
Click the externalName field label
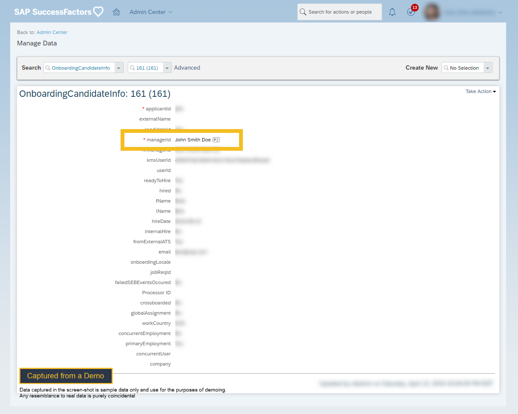click(155, 119)
